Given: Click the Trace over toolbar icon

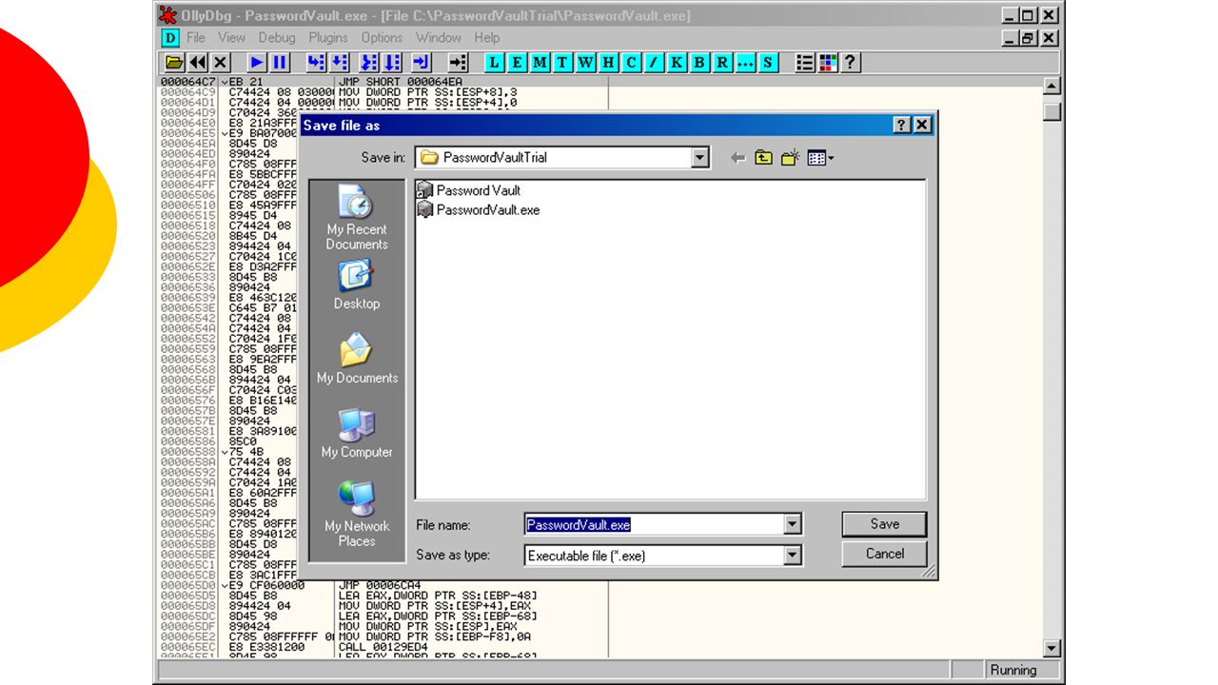Looking at the screenshot, I should [x=392, y=63].
